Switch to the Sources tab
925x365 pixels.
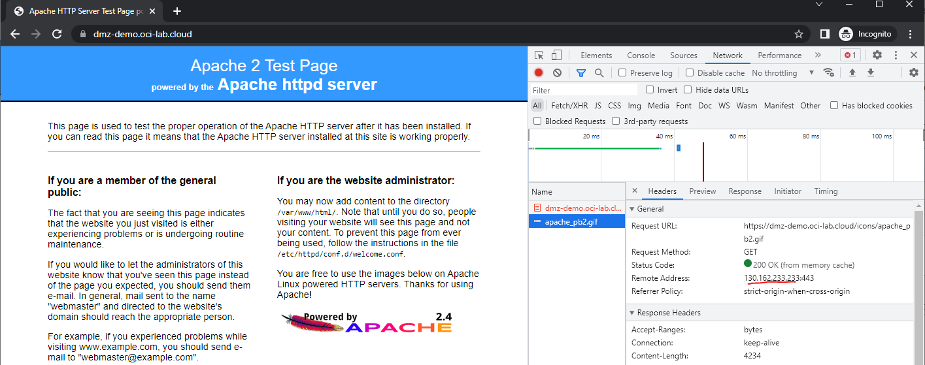684,56
